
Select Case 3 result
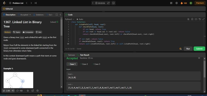[x=97, y=64]
